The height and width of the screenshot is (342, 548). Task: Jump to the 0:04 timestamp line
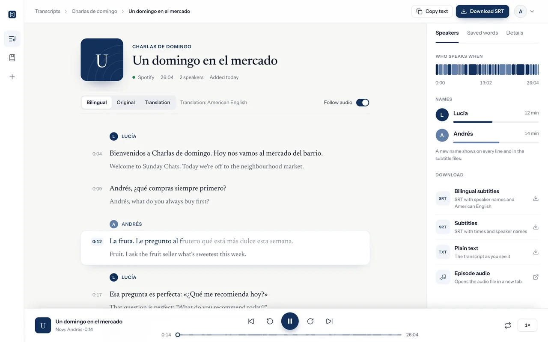pos(97,154)
